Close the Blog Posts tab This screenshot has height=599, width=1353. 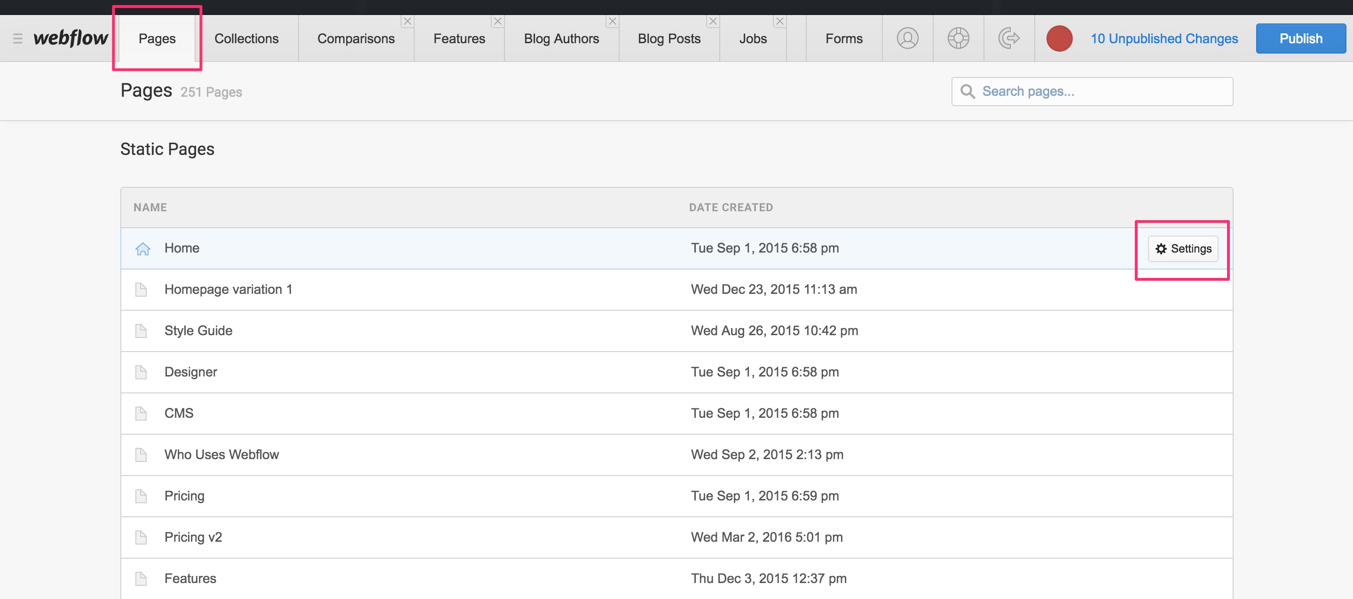pyautogui.click(x=713, y=22)
